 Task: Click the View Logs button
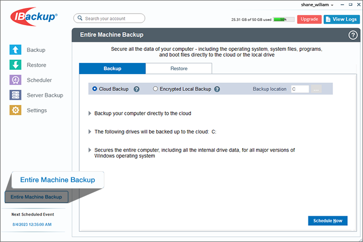point(341,19)
